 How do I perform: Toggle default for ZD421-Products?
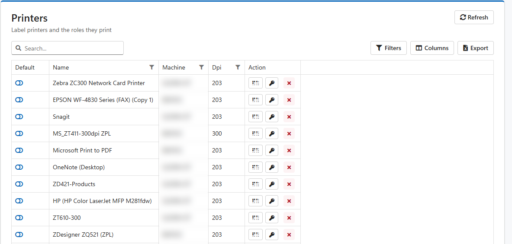coord(19,184)
